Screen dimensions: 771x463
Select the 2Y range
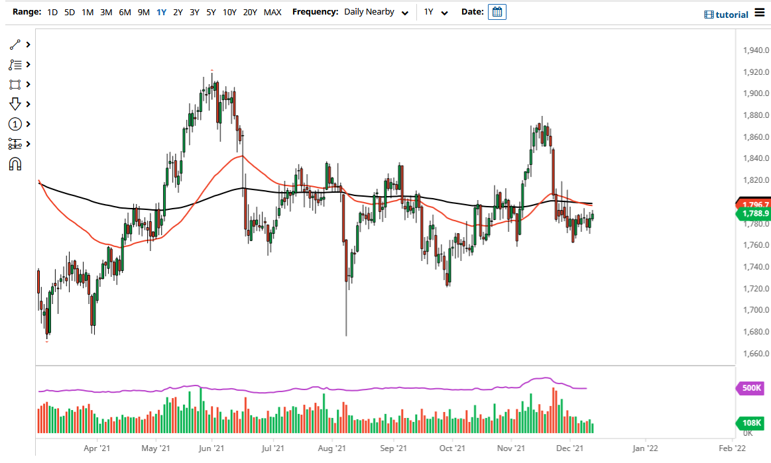[178, 13]
